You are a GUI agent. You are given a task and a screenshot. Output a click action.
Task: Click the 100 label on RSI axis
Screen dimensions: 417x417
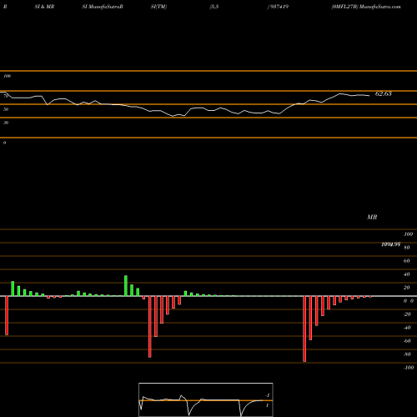pyautogui.click(x=8, y=76)
